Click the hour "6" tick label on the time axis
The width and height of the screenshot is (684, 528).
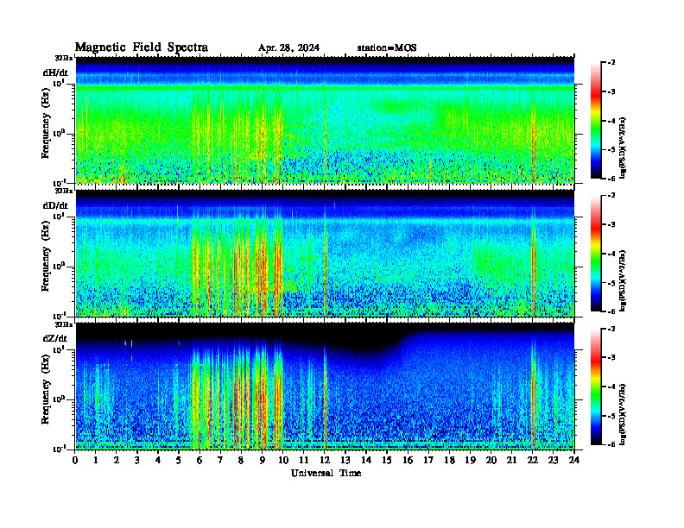(199, 460)
